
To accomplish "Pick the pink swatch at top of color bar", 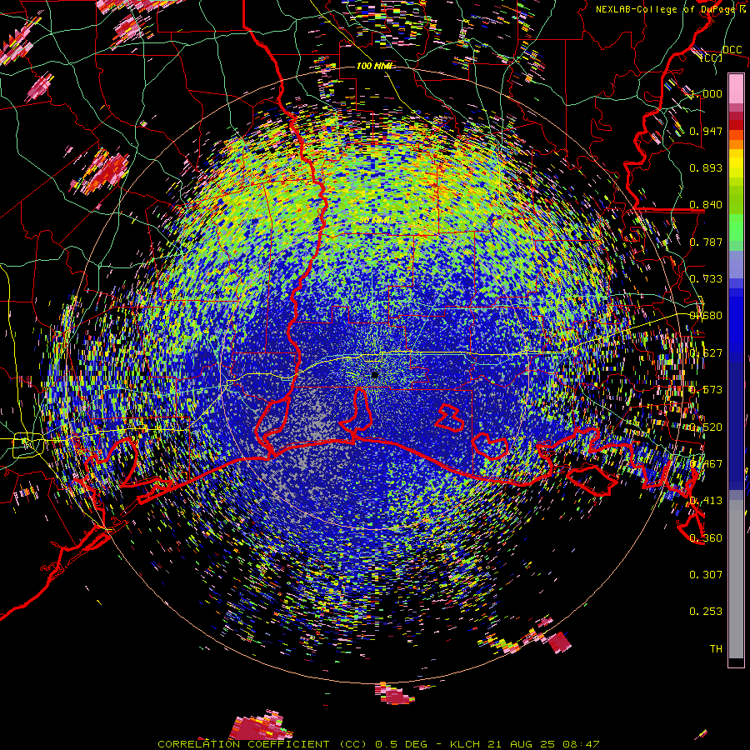I will coord(736,88).
